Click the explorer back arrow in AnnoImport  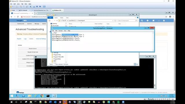click(x=49, y=21)
